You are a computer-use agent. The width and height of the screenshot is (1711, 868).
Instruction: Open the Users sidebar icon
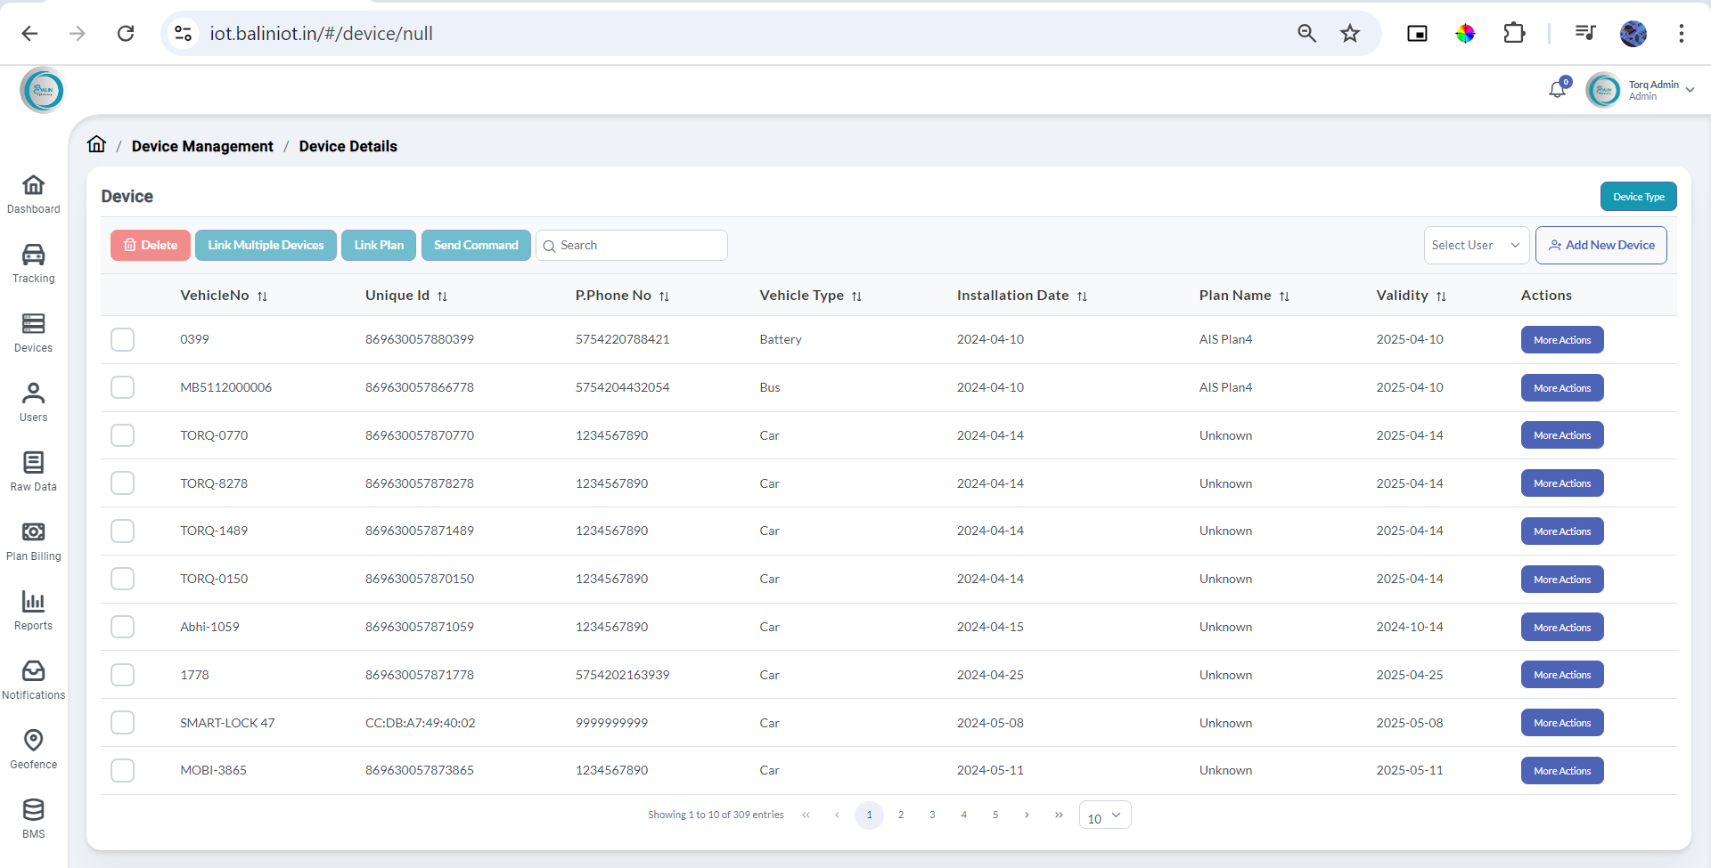pyautogui.click(x=33, y=393)
